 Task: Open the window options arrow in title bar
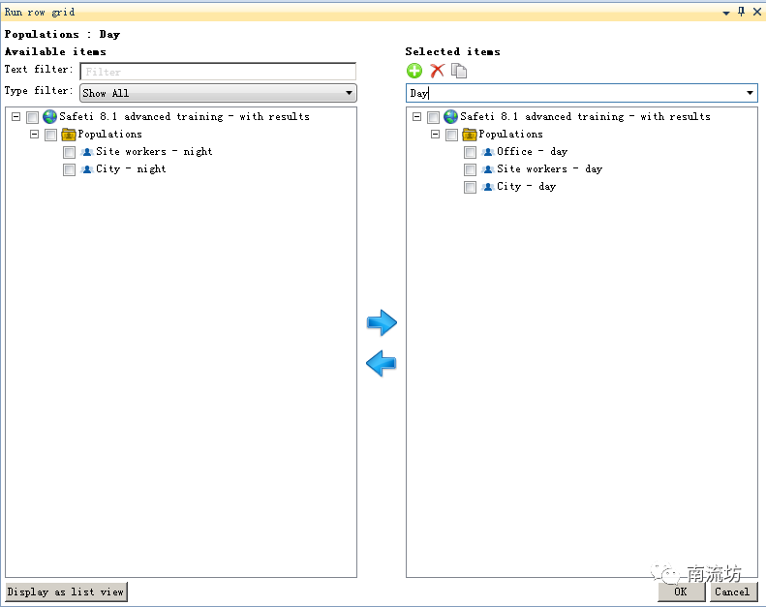[x=727, y=12]
